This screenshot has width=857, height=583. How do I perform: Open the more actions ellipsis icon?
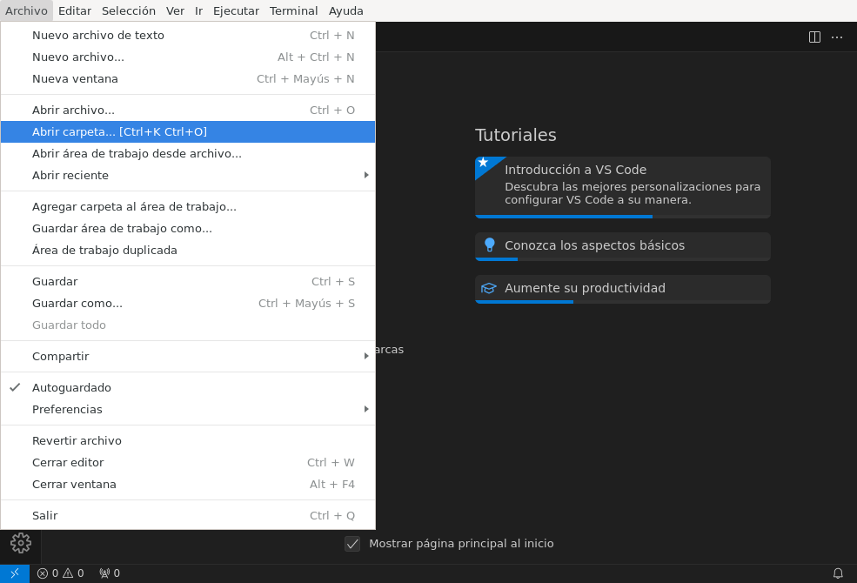(x=837, y=37)
